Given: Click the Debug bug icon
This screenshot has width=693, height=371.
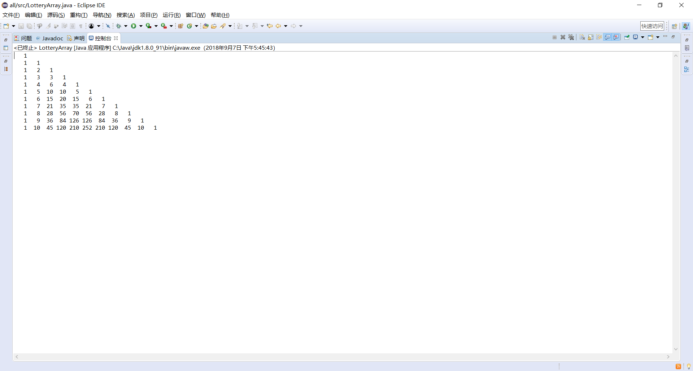Looking at the screenshot, I should pyautogui.click(x=118, y=26).
